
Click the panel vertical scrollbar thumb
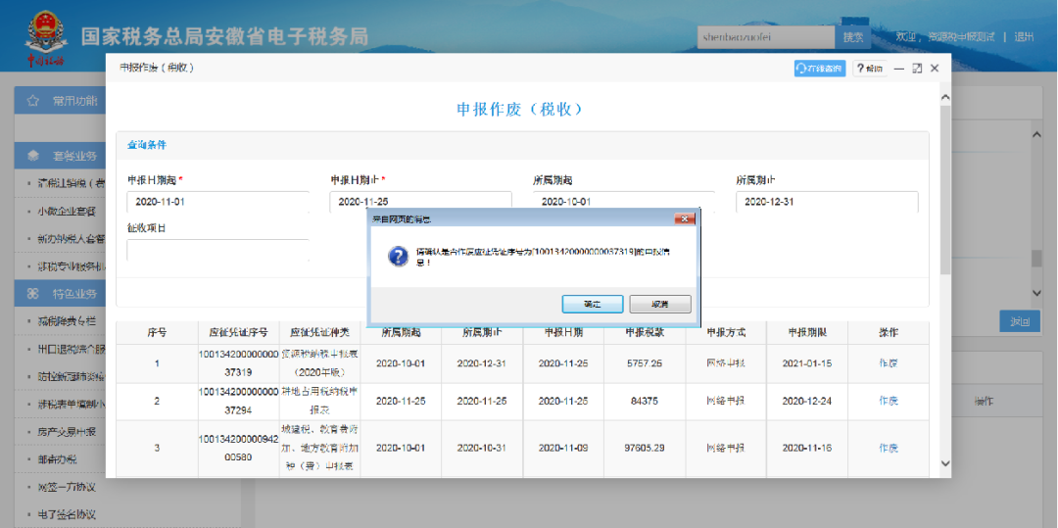tap(944, 189)
